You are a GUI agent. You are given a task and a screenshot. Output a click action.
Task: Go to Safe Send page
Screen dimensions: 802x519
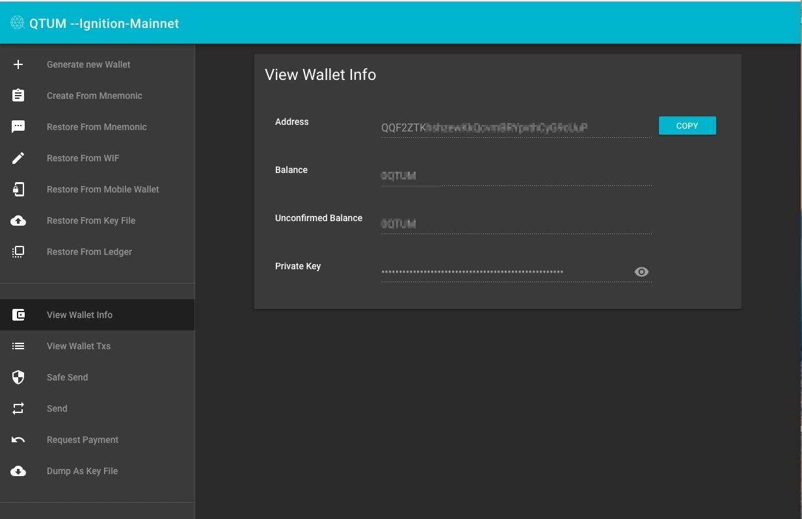(97, 377)
